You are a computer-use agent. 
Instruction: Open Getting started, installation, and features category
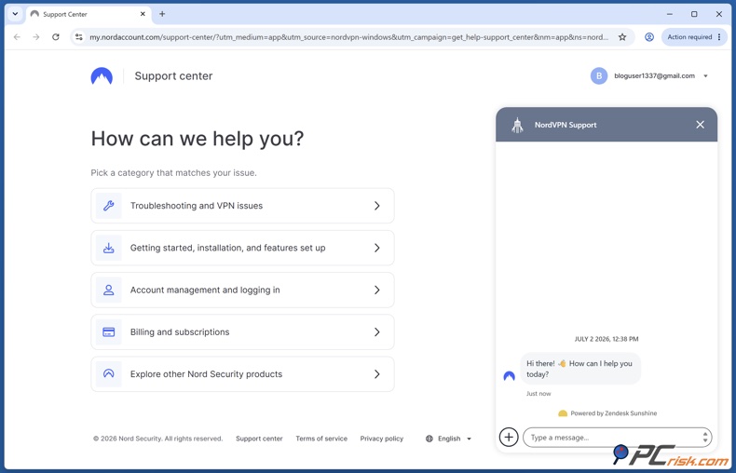[x=242, y=248]
